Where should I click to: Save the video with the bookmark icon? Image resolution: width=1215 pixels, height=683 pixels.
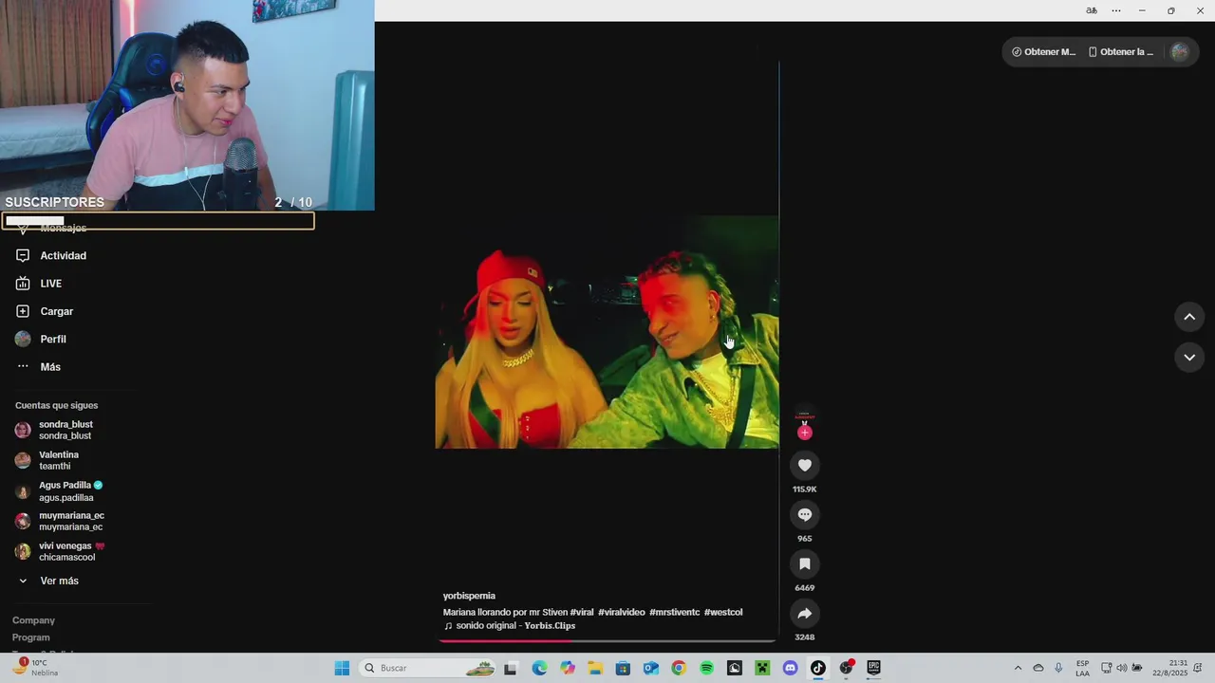804,563
